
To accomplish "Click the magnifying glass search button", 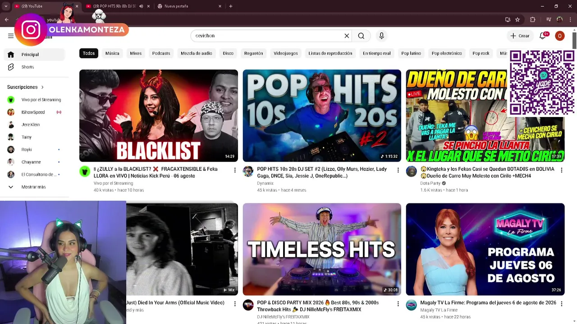I will pos(361,36).
